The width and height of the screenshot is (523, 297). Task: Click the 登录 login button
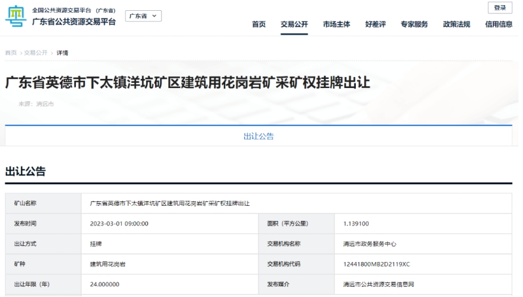pos(499,8)
